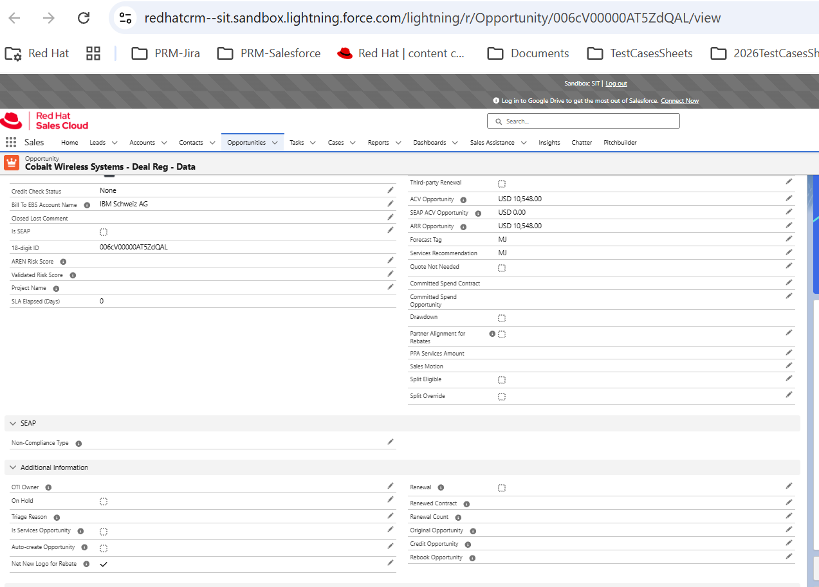819x587 pixels.
Task: Reload the page with the browser refresh icon
Action: click(84, 18)
